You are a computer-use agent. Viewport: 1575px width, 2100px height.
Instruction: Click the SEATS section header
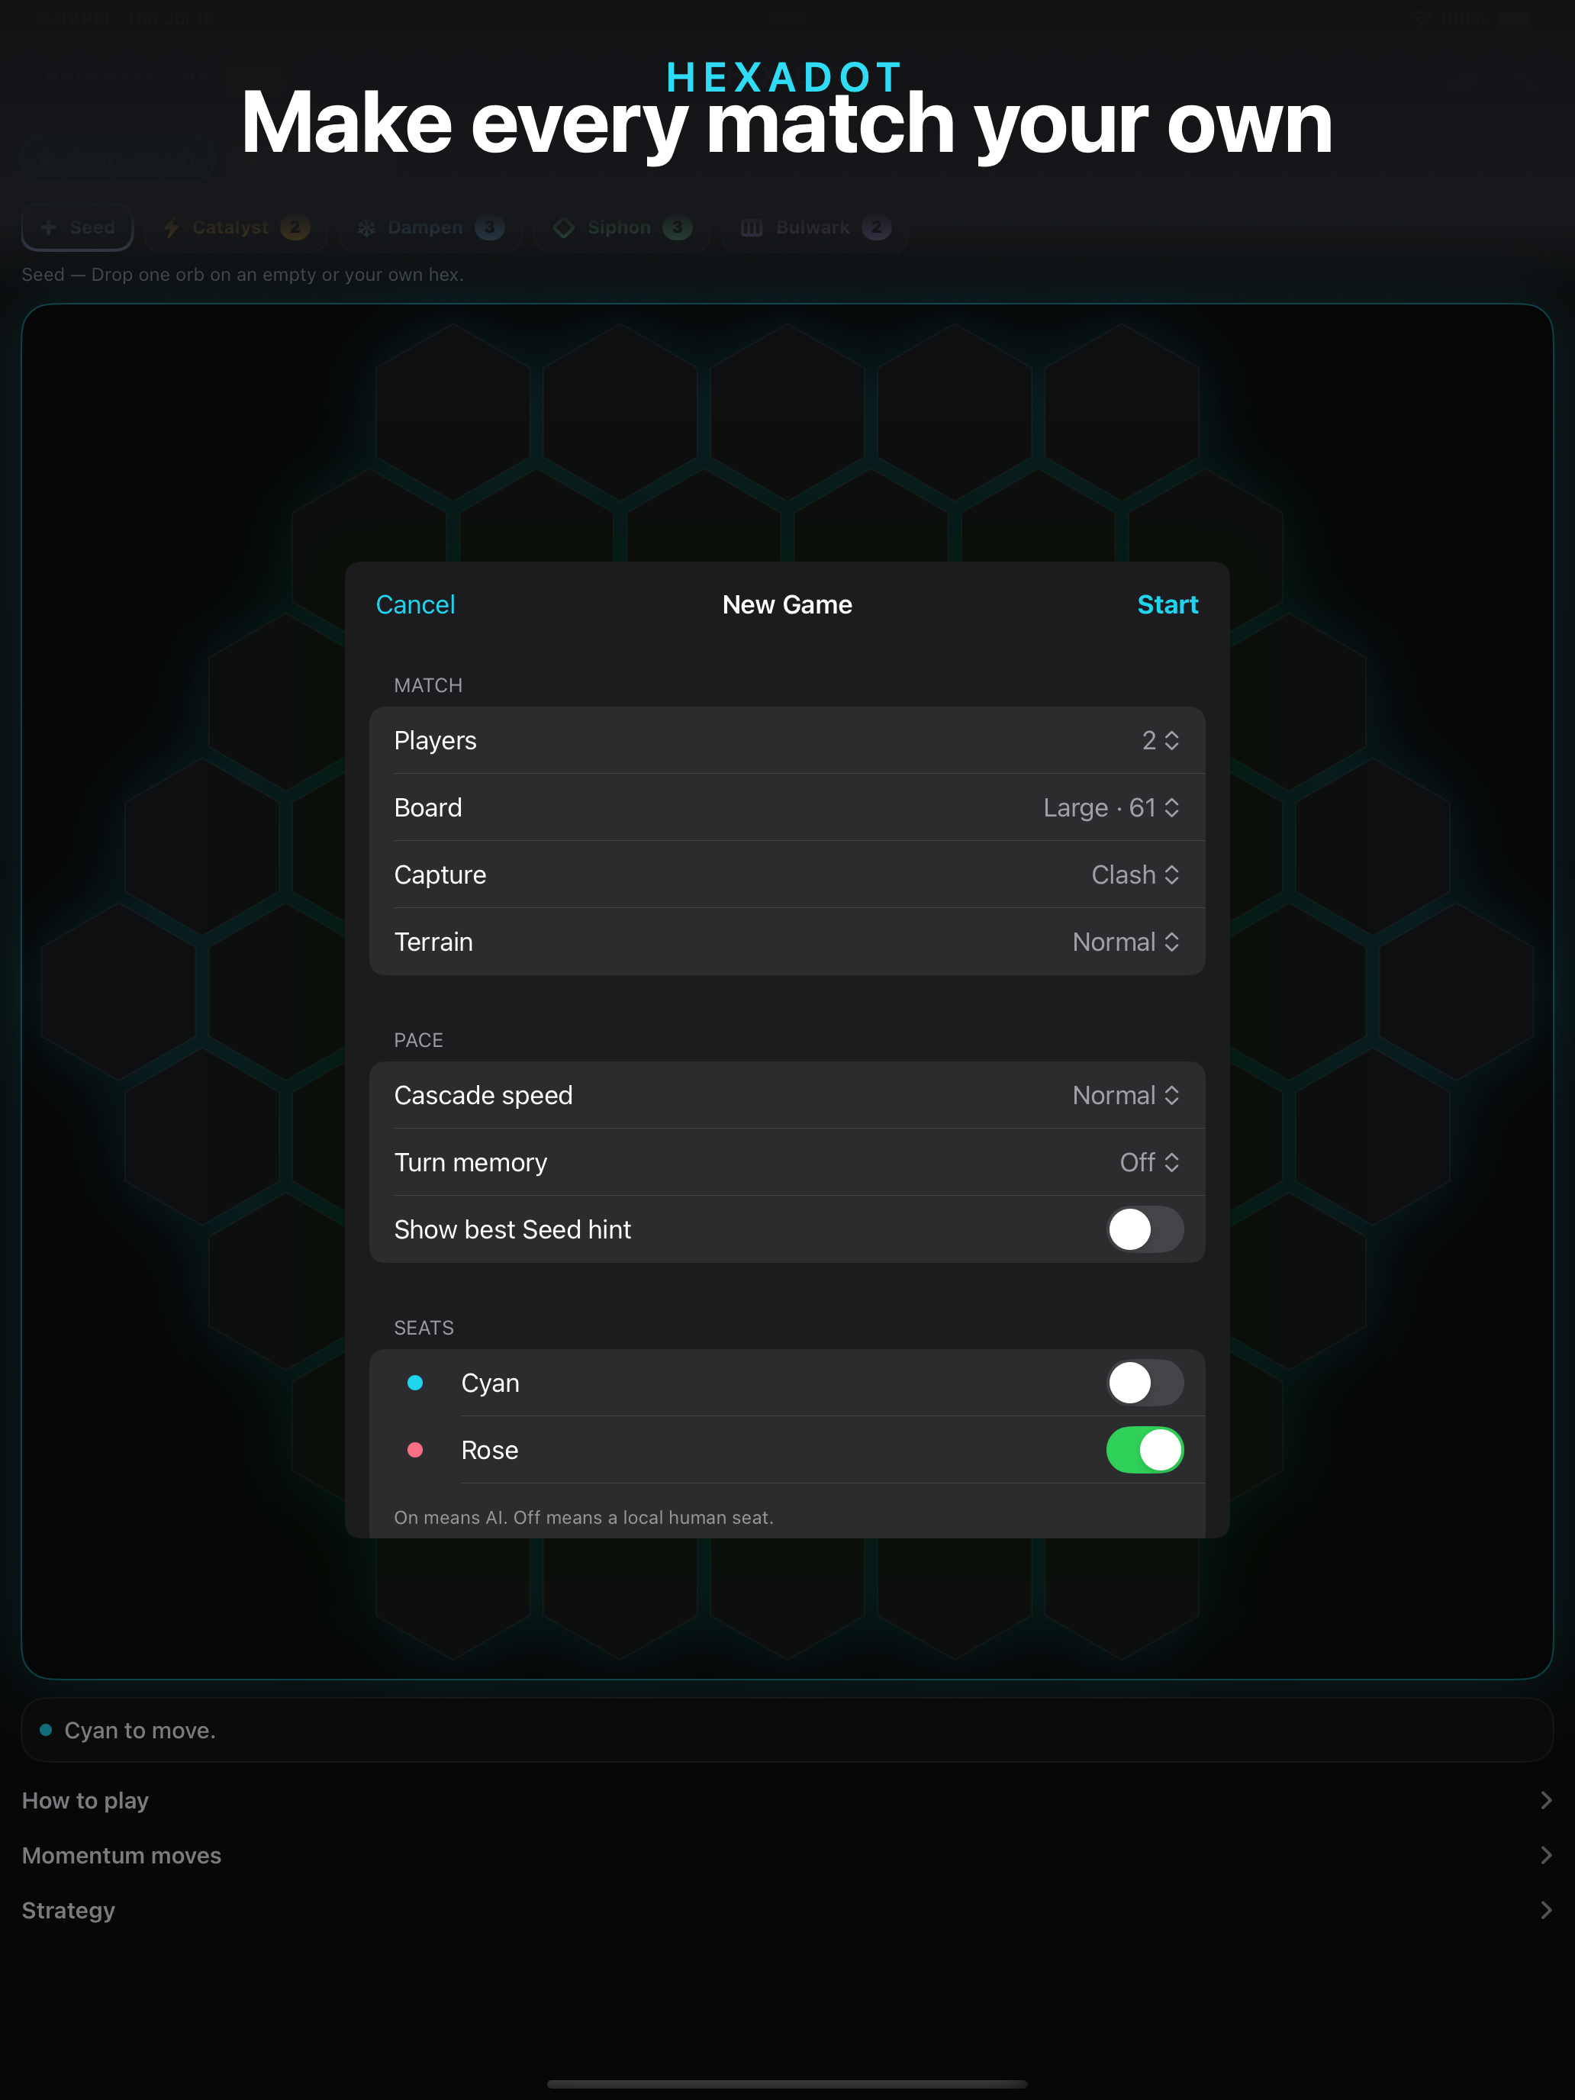(x=424, y=1329)
